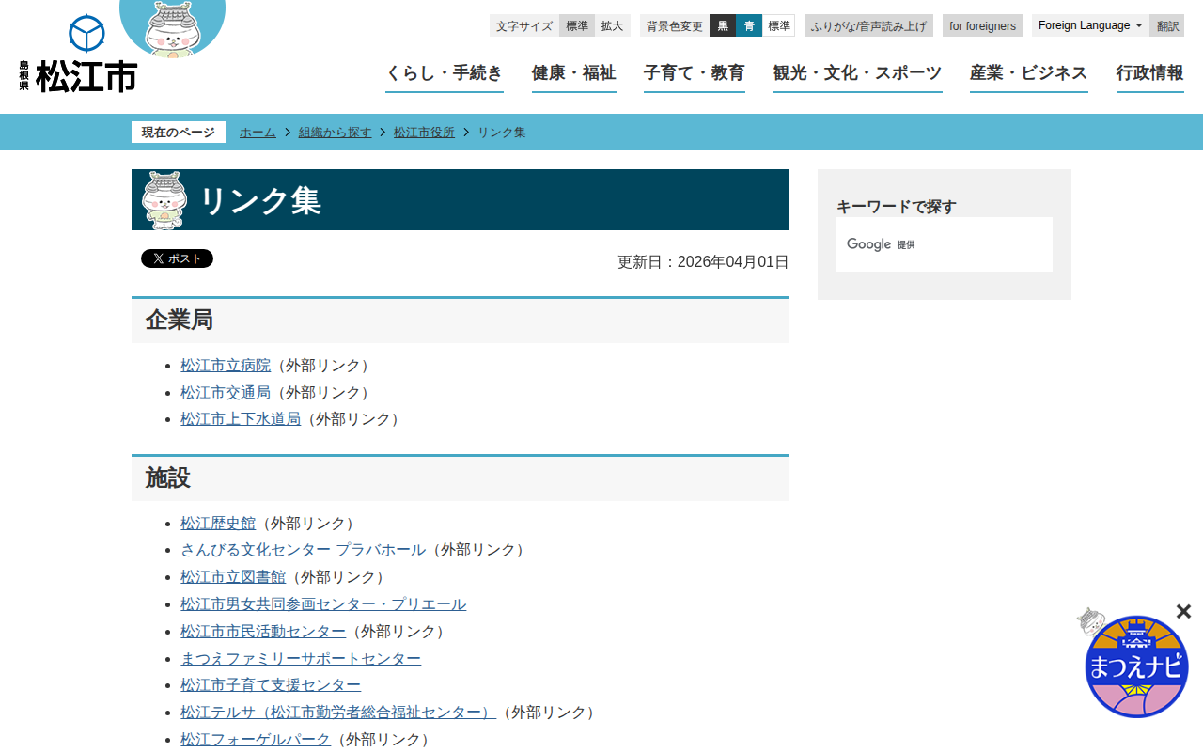Open 松江市上下水道局 link

pos(241,419)
